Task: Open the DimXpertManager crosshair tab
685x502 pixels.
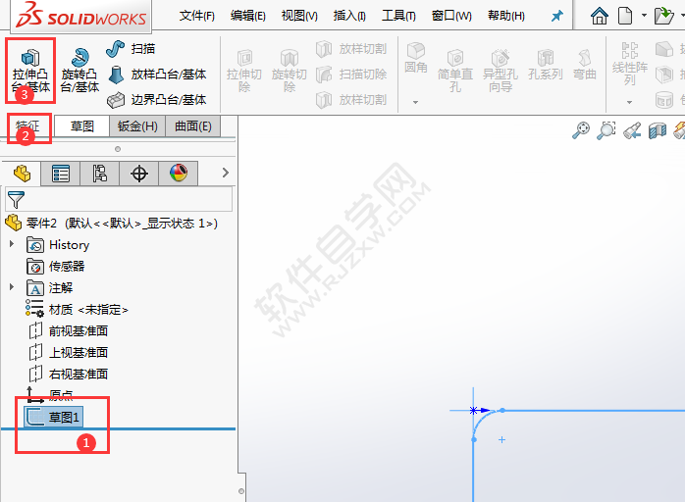Action: (x=139, y=174)
